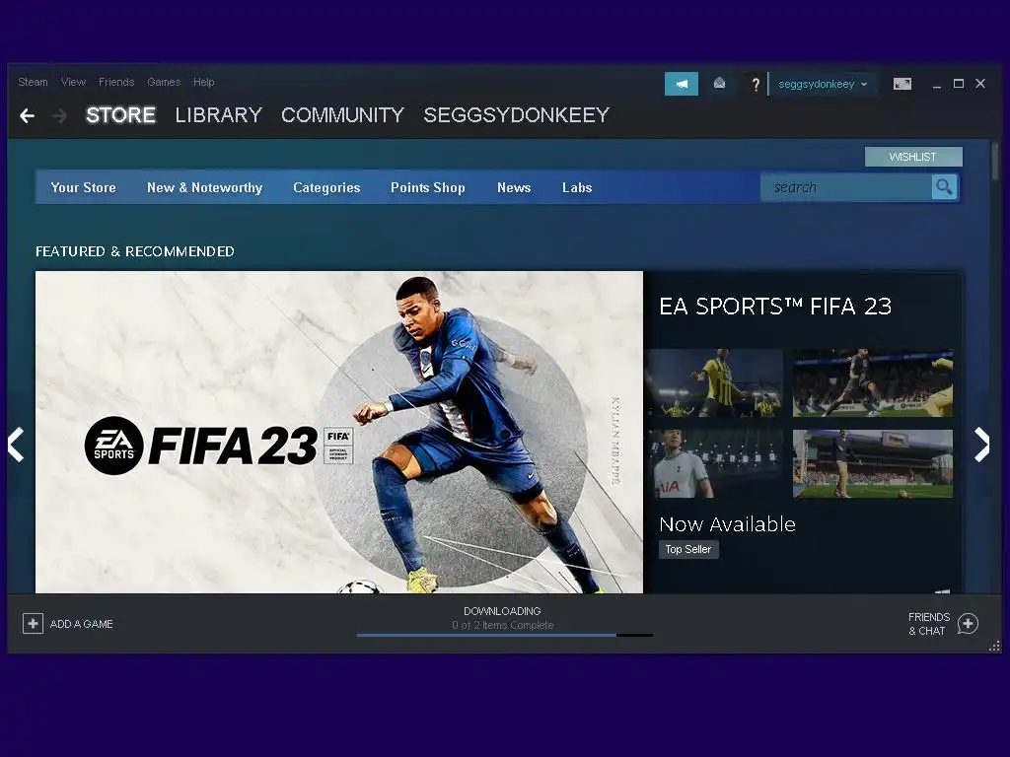Open the store News link
1010x757 pixels.
(514, 187)
